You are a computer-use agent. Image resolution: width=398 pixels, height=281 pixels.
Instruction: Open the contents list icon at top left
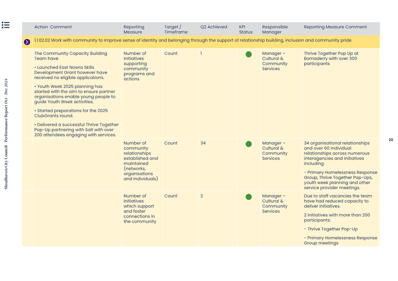click(5, 25)
